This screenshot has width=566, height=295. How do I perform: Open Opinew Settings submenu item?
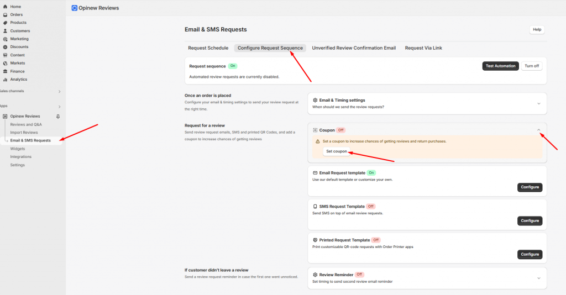coord(17,165)
